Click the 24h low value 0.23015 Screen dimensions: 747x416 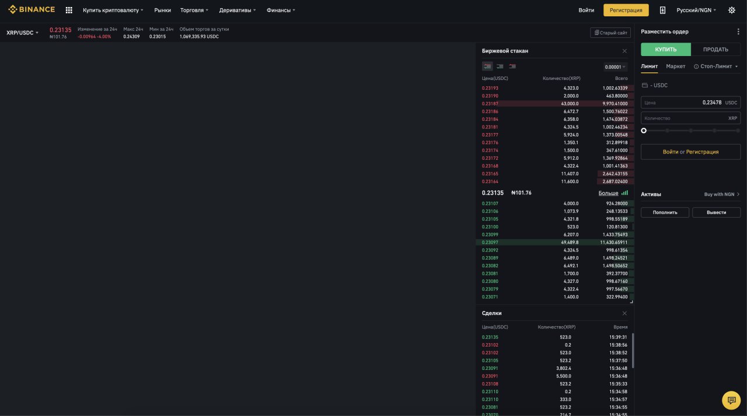click(x=158, y=37)
